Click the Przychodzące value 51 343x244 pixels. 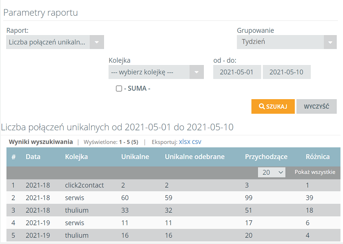click(x=248, y=210)
